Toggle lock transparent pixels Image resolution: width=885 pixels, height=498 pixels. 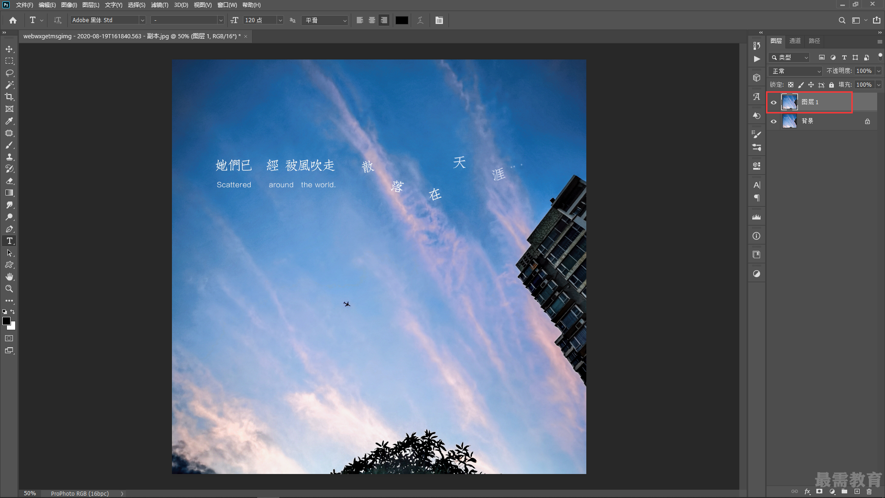tap(791, 85)
